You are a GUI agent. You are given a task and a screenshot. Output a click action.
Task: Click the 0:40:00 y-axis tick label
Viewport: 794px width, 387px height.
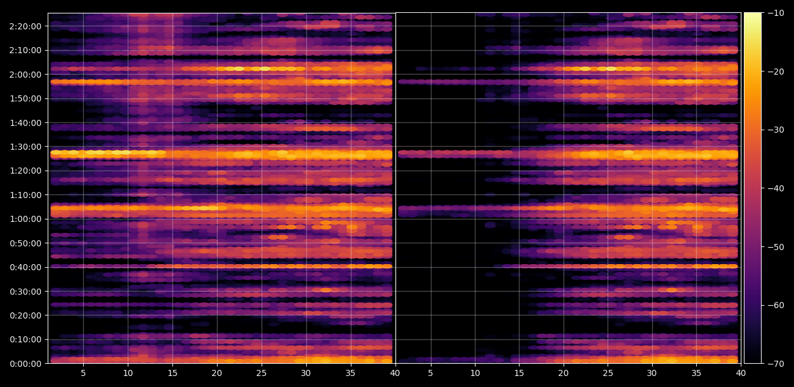click(x=26, y=267)
